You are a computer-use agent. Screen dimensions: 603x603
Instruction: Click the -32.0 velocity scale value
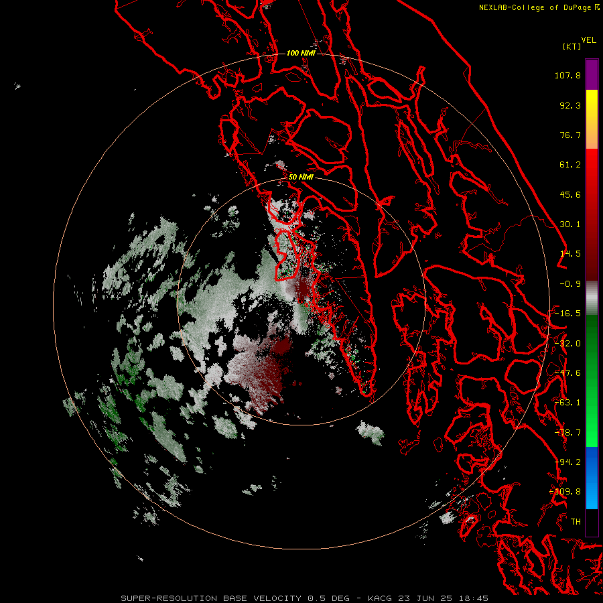tap(567, 344)
